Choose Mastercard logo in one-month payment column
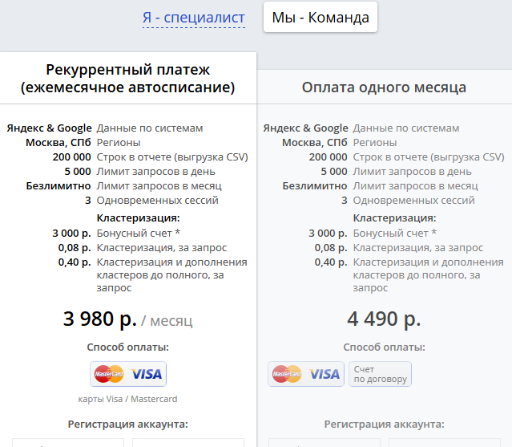 (287, 374)
